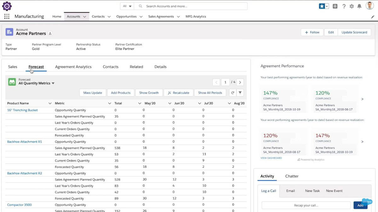Switch to the Chatter tab

click(x=292, y=176)
